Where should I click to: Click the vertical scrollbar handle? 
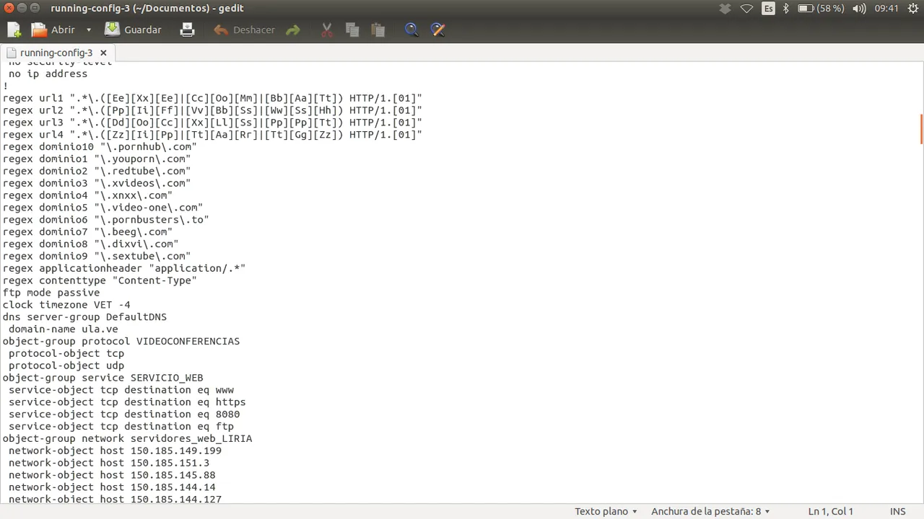pyautogui.click(x=921, y=129)
